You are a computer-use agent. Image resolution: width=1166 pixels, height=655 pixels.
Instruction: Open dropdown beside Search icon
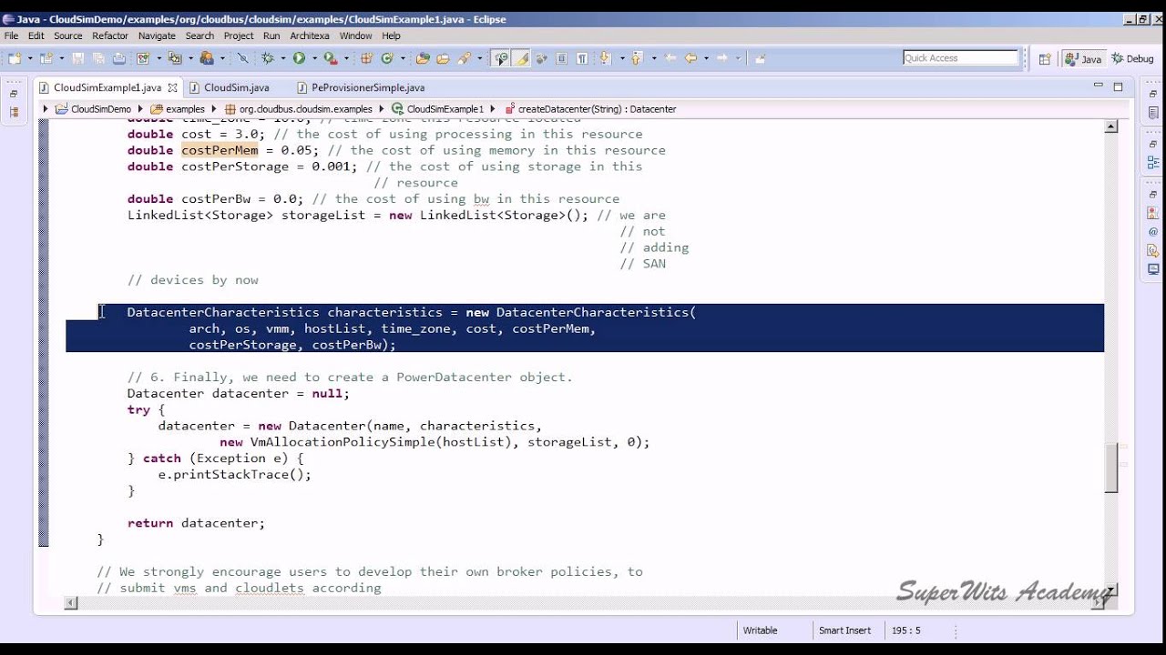tap(479, 58)
